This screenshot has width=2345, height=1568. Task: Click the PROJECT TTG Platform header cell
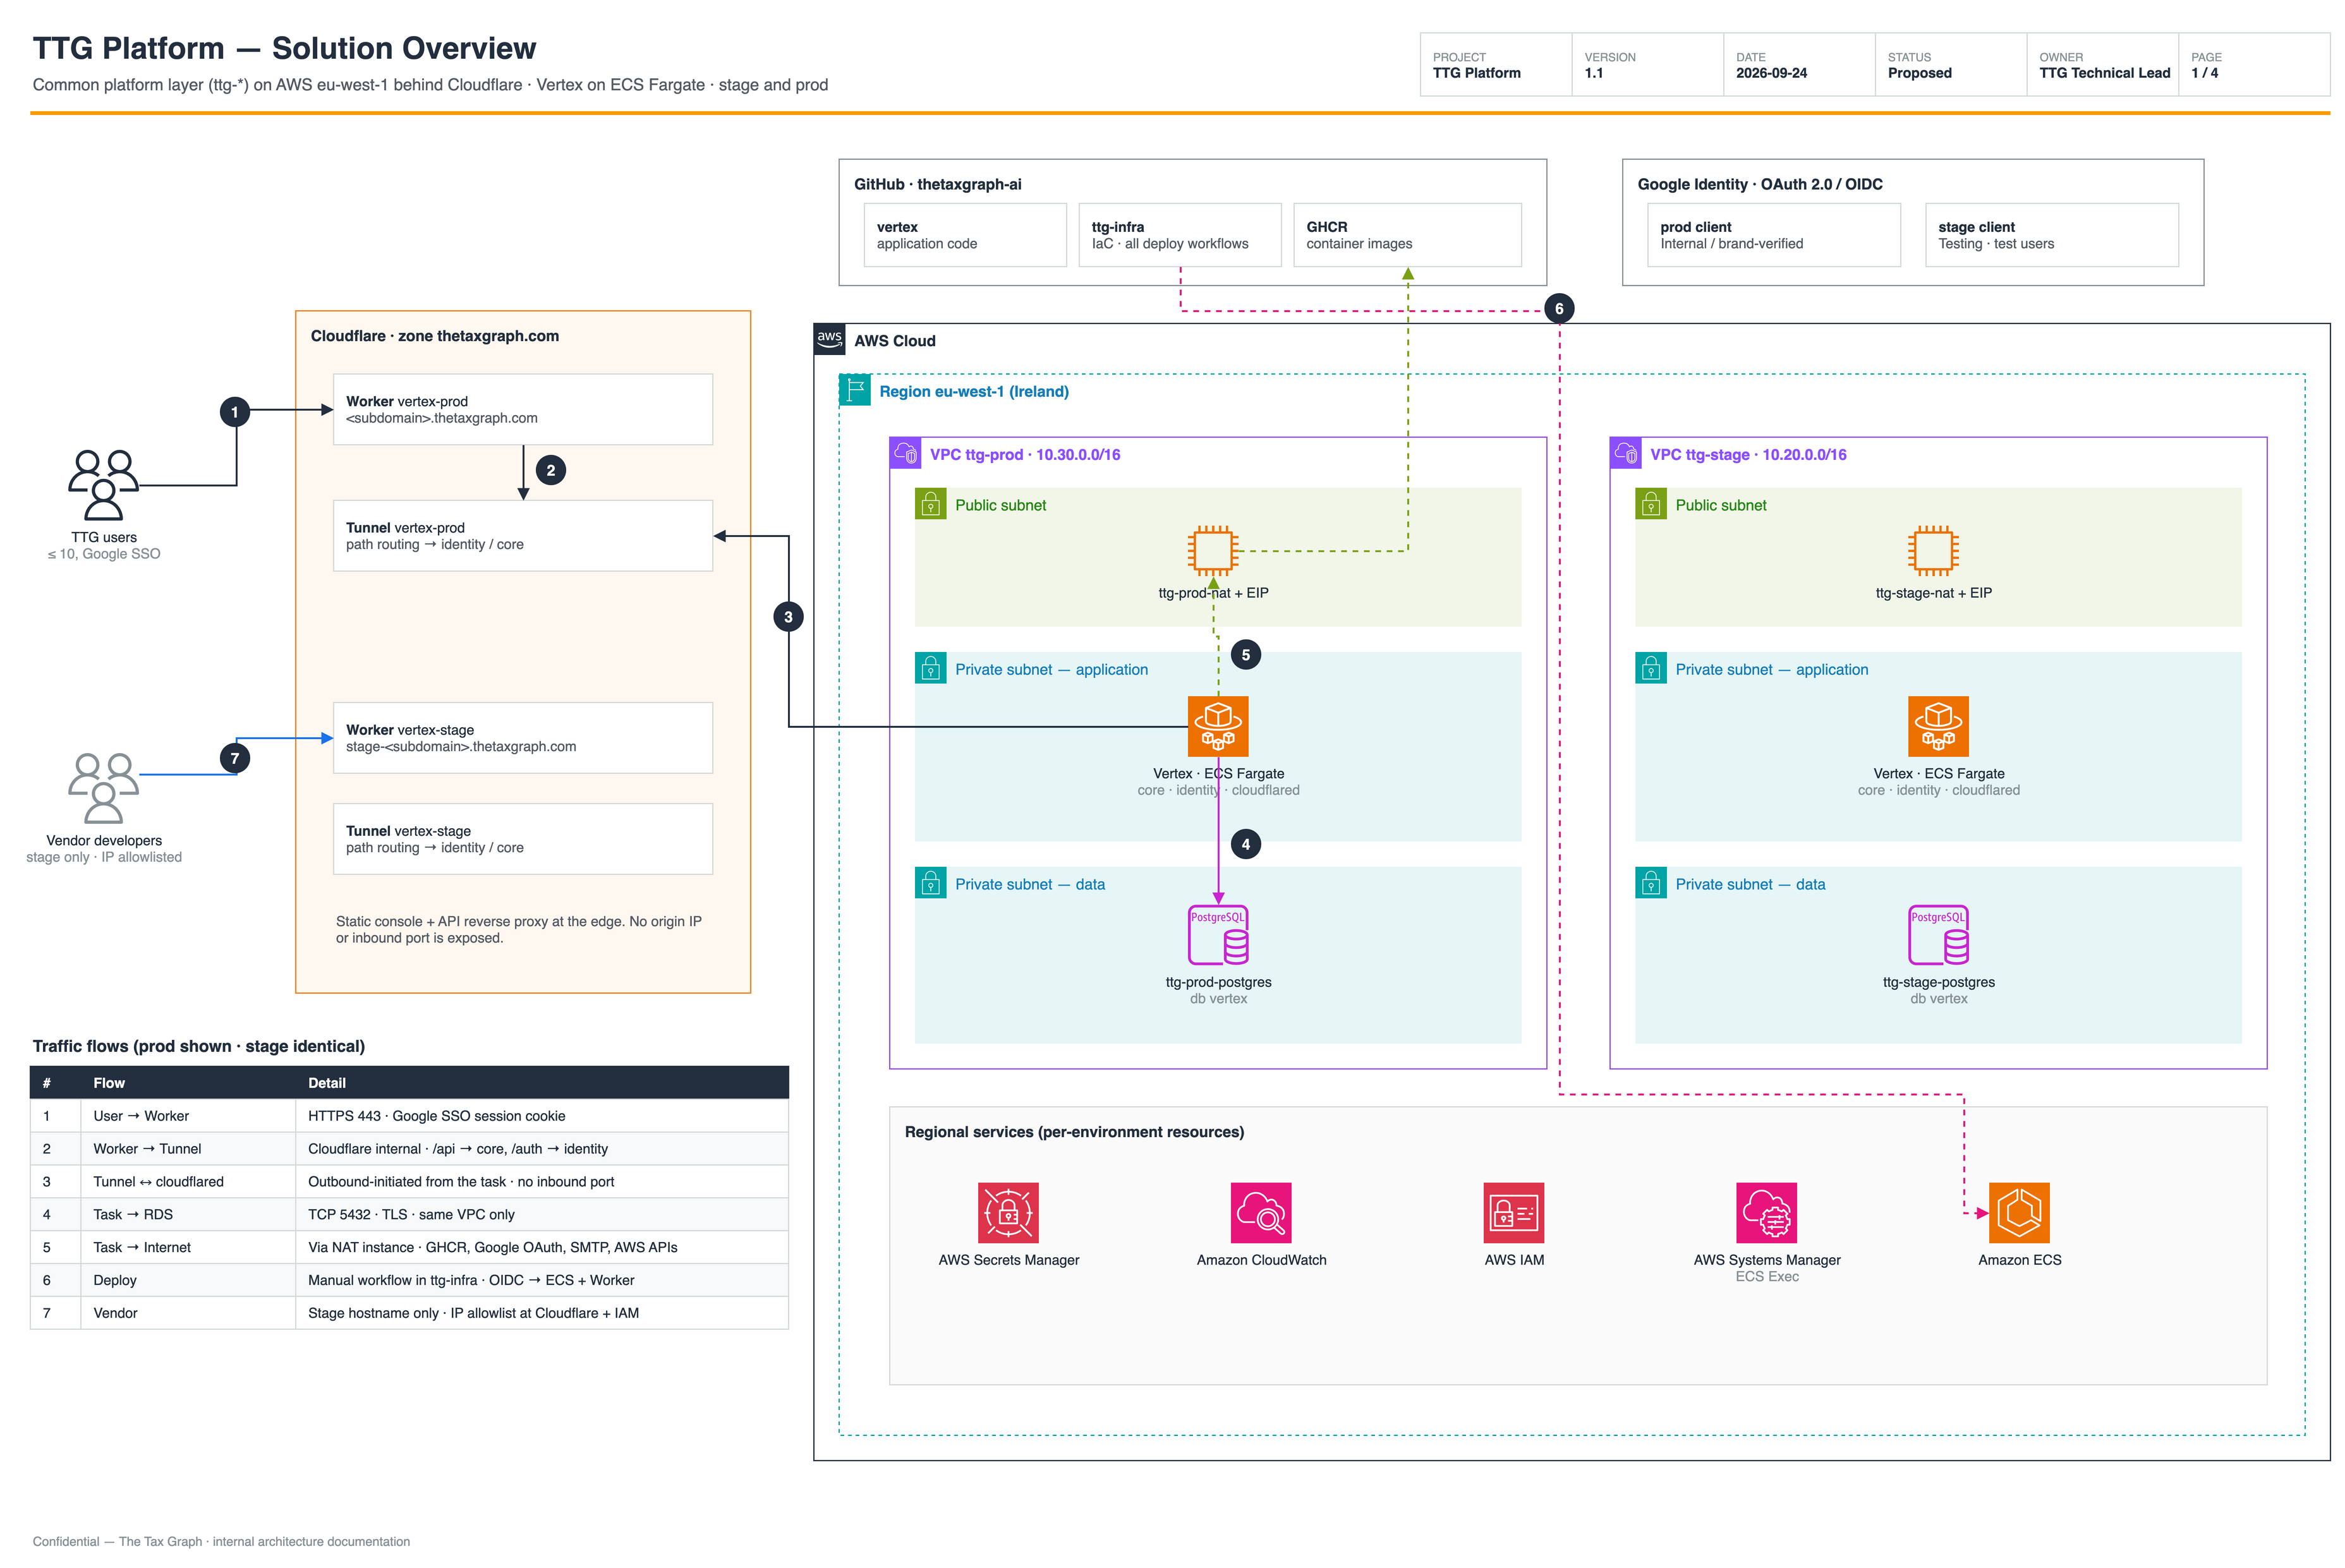(x=1496, y=65)
